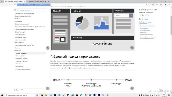Click the thumbs-up 'Да' feedback icon

141,15
